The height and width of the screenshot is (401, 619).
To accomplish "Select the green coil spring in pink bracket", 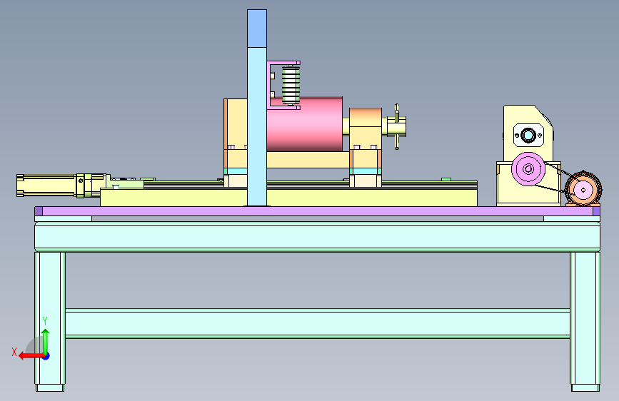I will pos(291,86).
